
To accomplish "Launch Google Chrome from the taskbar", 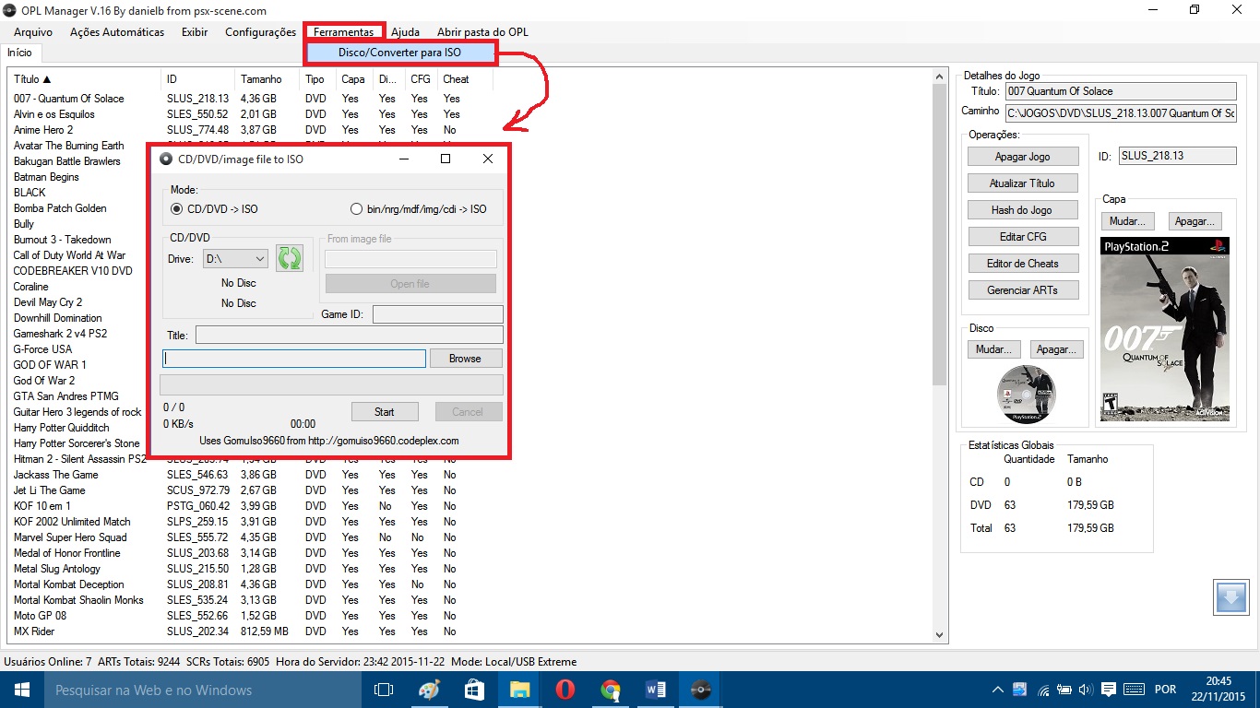I will coord(611,690).
